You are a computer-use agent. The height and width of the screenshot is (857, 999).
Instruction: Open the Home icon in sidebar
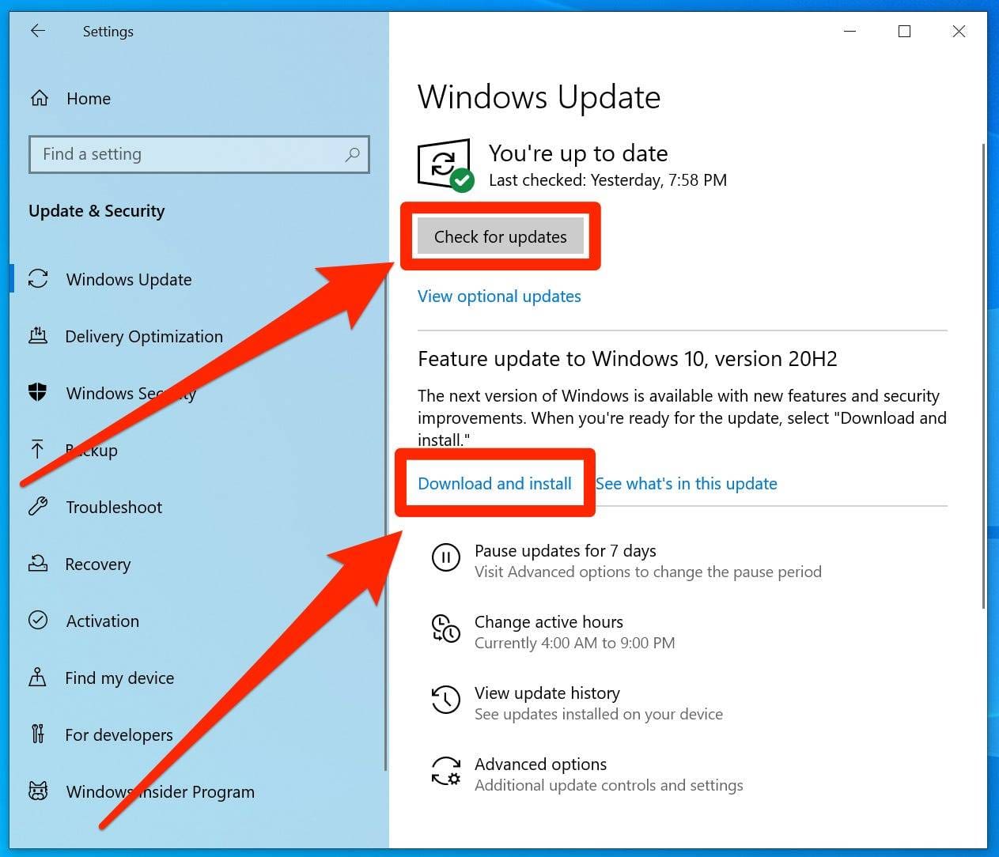(x=39, y=98)
